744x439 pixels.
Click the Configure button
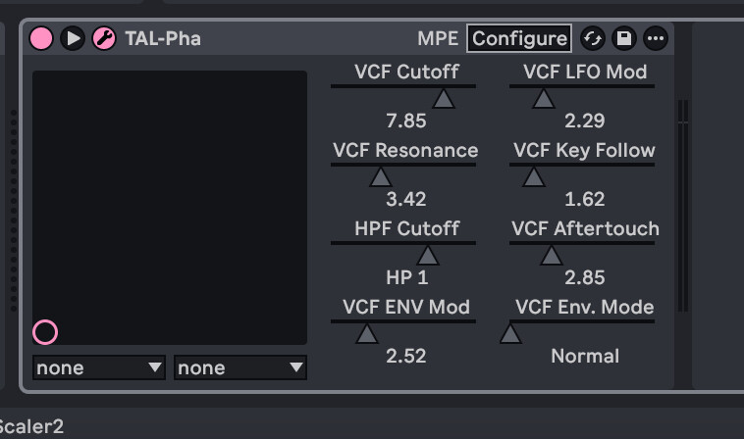(x=518, y=38)
